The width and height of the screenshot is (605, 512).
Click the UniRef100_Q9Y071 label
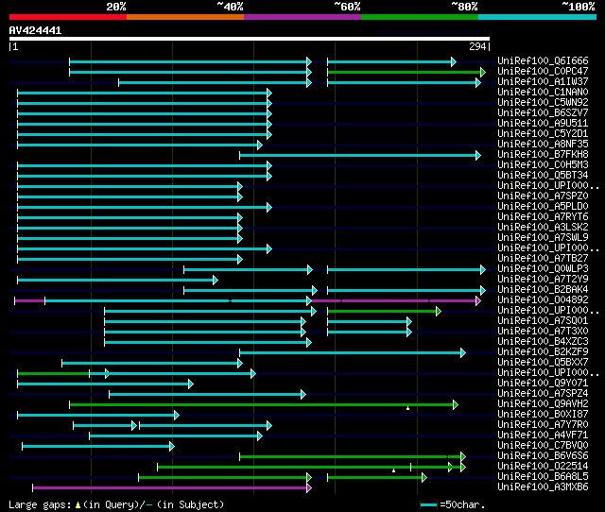[x=543, y=384]
